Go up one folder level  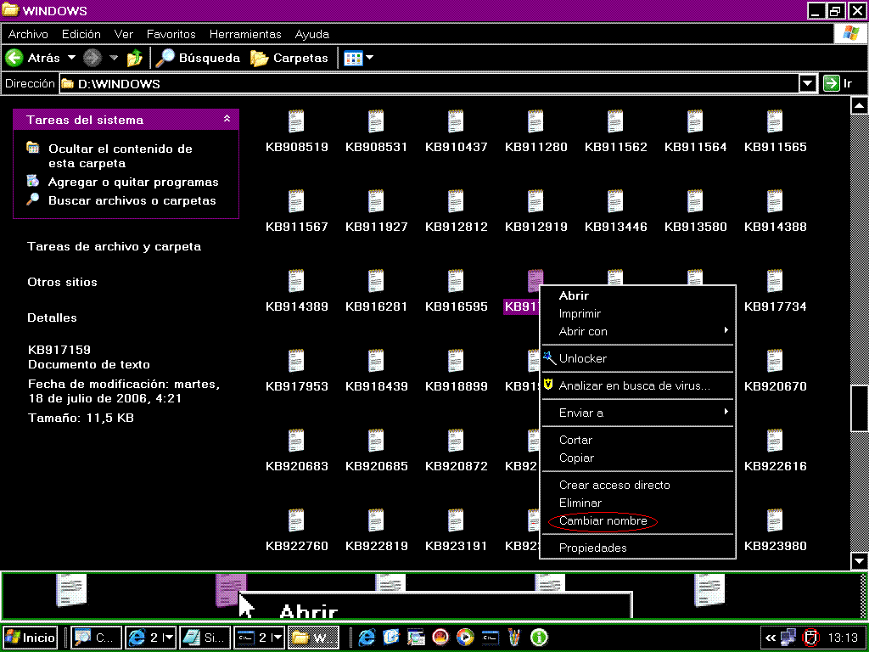click(x=135, y=58)
